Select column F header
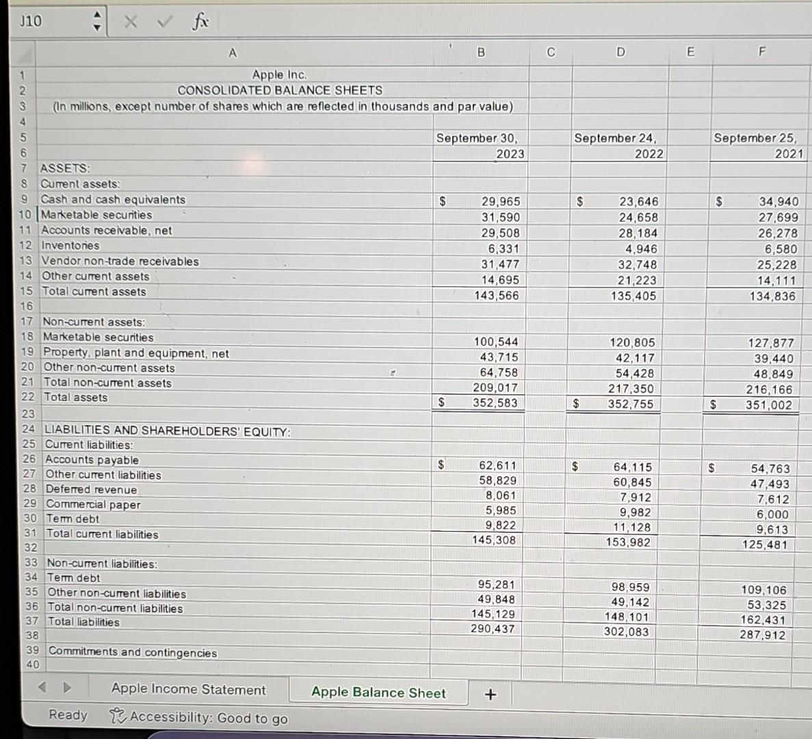Image resolution: width=812 pixels, height=739 pixels. (761, 51)
